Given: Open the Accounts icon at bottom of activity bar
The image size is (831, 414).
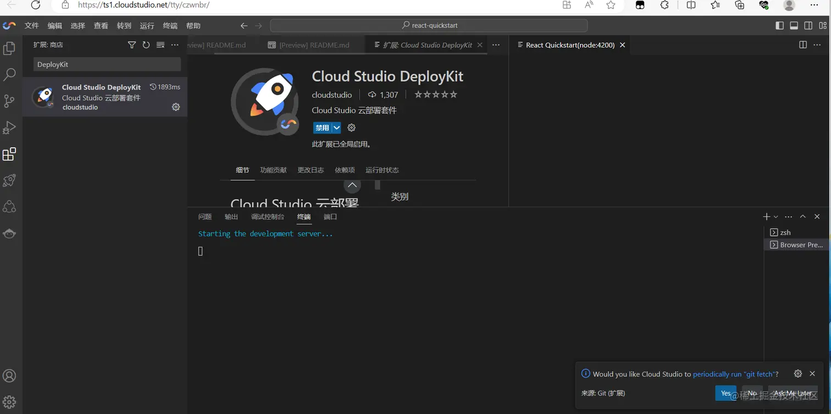Looking at the screenshot, I should point(9,376).
